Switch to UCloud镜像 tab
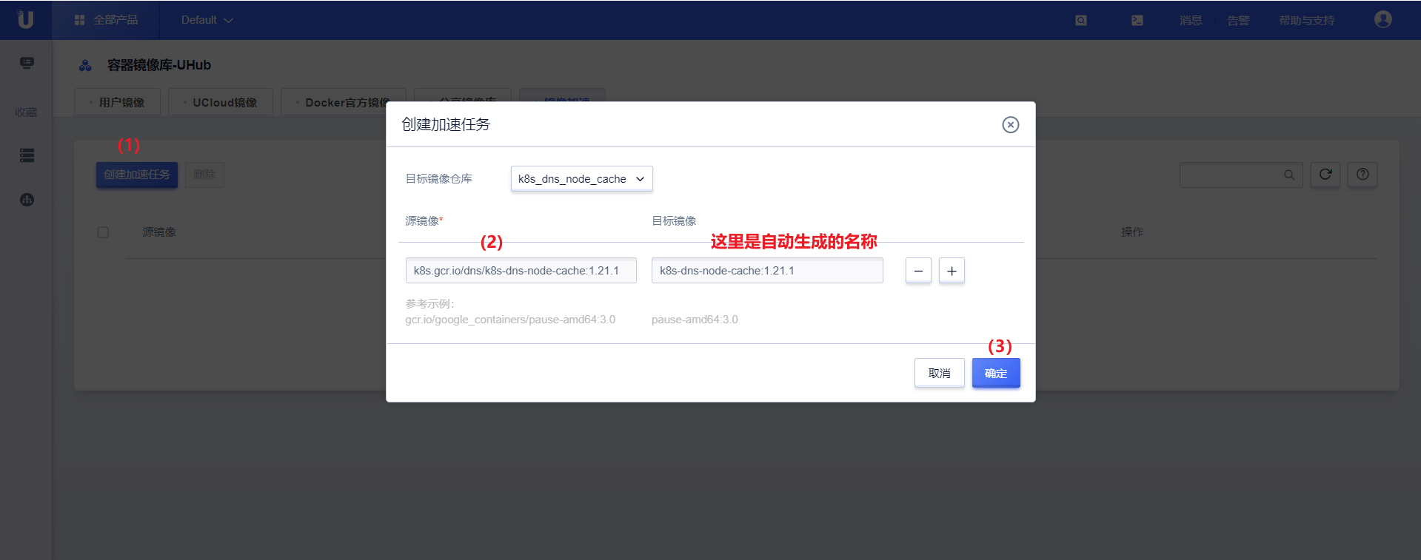 click(221, 102)
